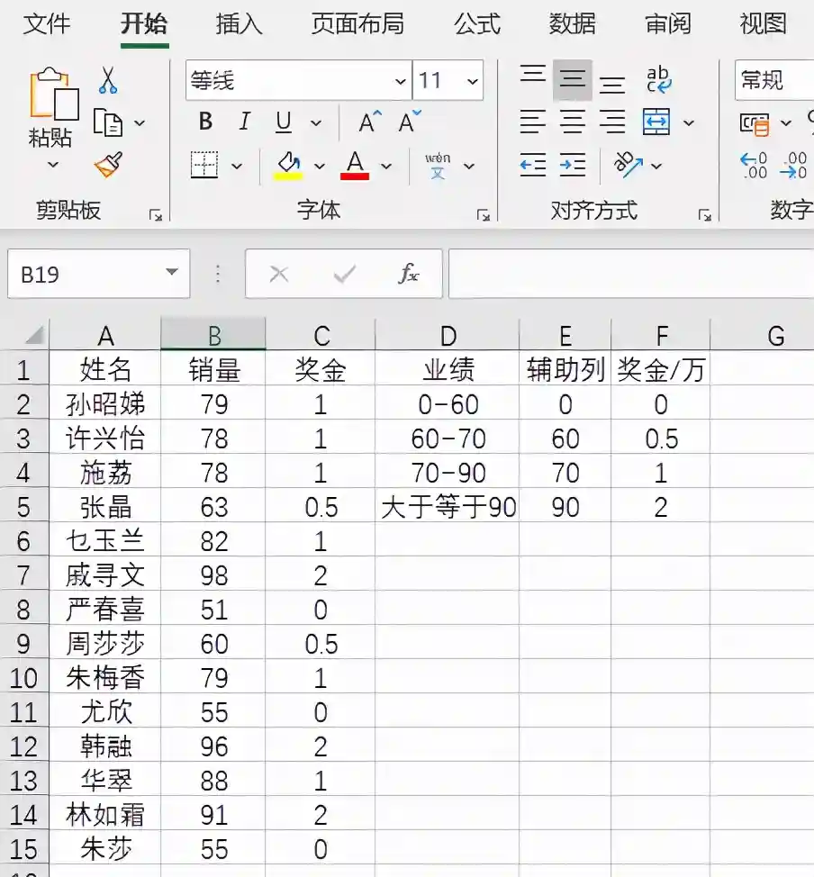Click the Insert Function fx icon

[409, 275]
